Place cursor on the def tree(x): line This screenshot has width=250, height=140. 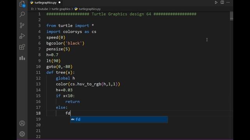click(61, 72)
